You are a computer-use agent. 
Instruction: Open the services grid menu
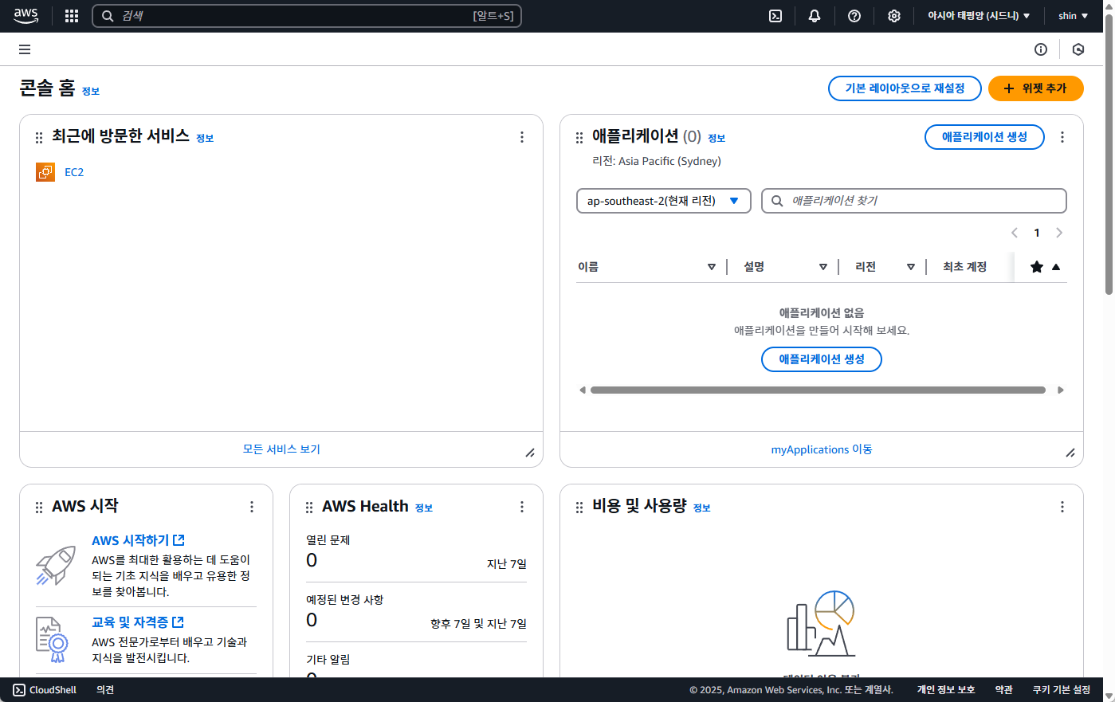(x=72, y=16)
